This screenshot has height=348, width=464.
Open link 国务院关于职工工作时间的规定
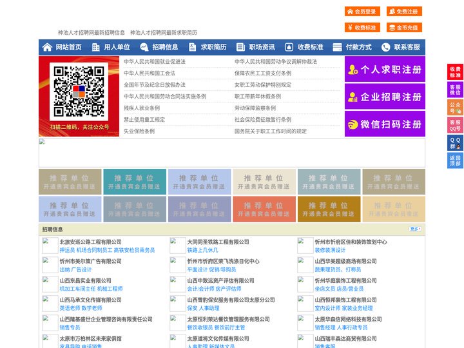[x=271, y=131]
